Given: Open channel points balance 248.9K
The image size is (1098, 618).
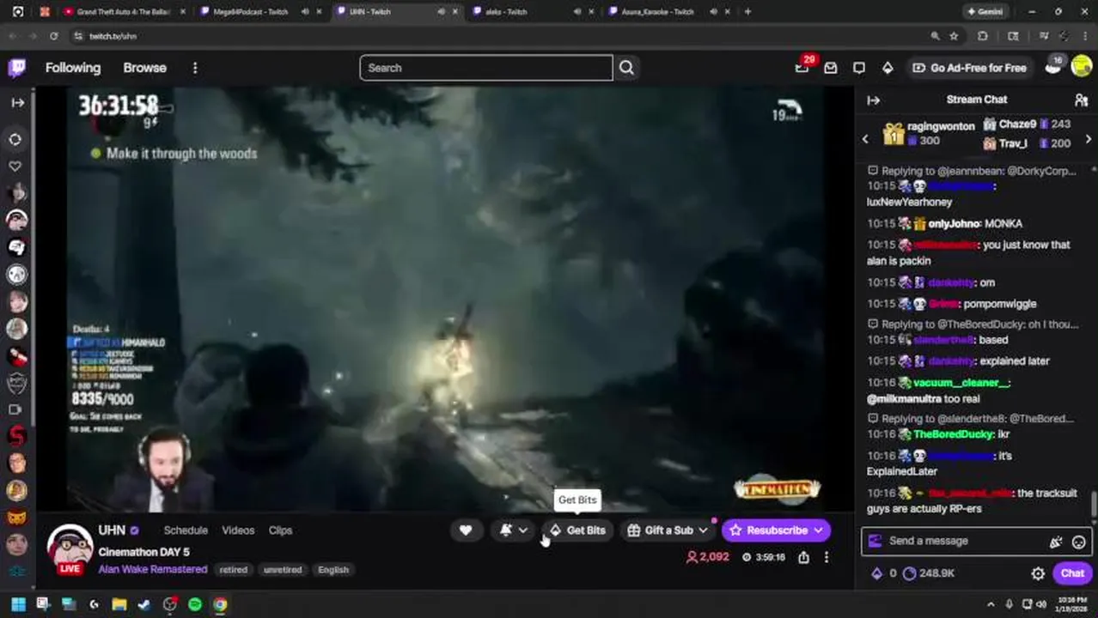Looking at the screenshot, I should point(929,573).
